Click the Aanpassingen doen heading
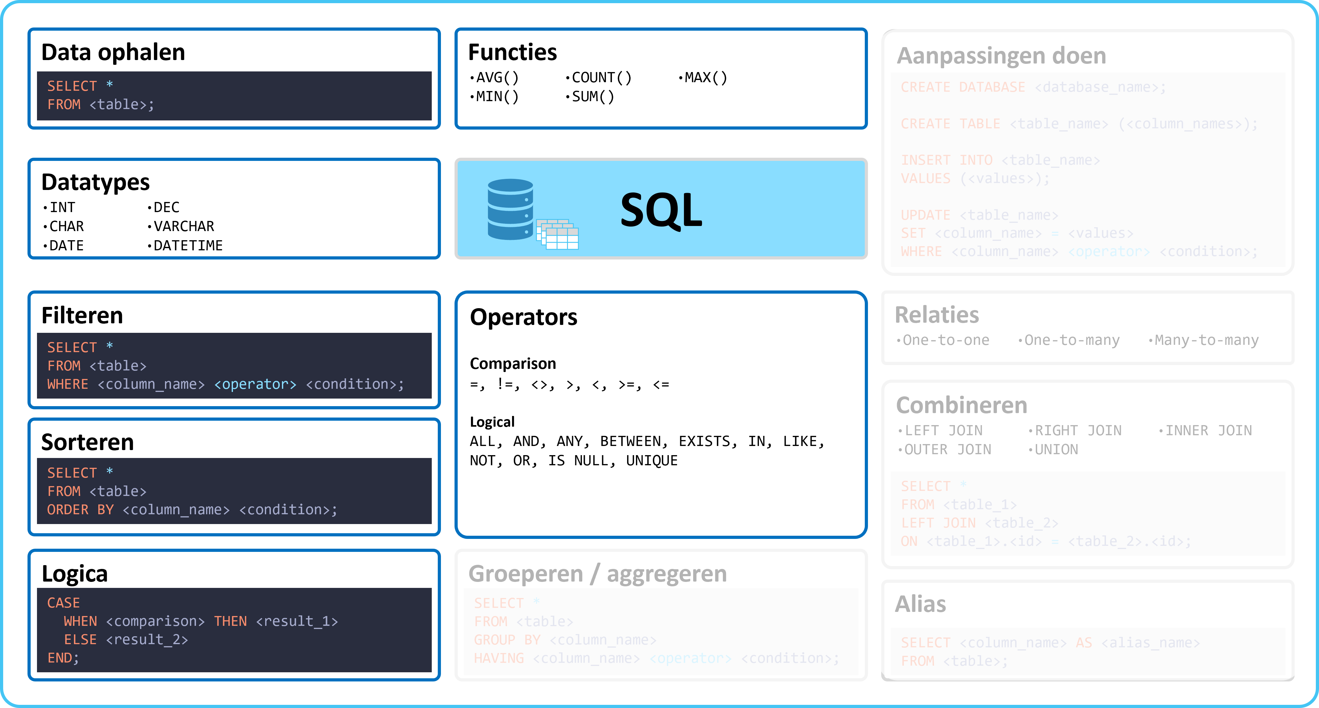The image size is (1319, 708). (x=1002, y=55)
